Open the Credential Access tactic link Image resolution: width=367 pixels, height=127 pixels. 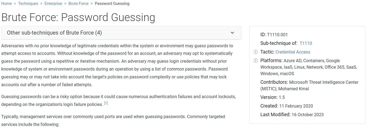(293, 52)
